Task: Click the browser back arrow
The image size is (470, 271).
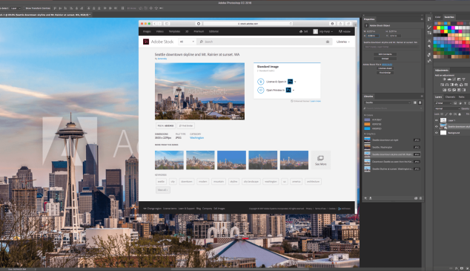Action: [x=155, y=24]
